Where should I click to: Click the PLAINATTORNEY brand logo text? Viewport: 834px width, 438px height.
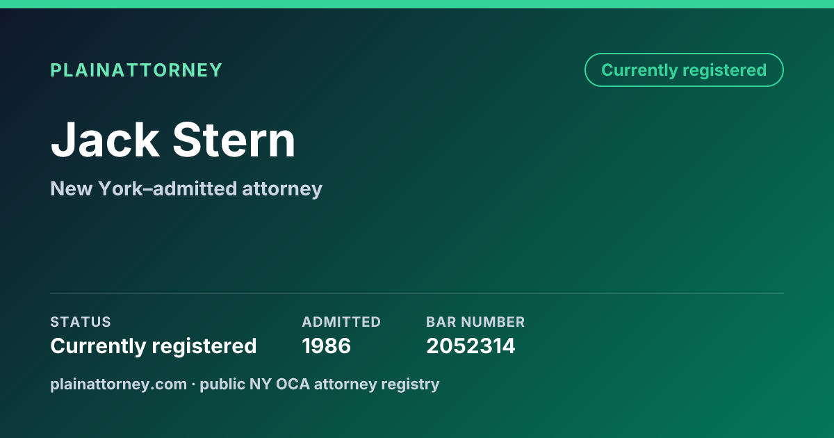[x=136, y=70]
